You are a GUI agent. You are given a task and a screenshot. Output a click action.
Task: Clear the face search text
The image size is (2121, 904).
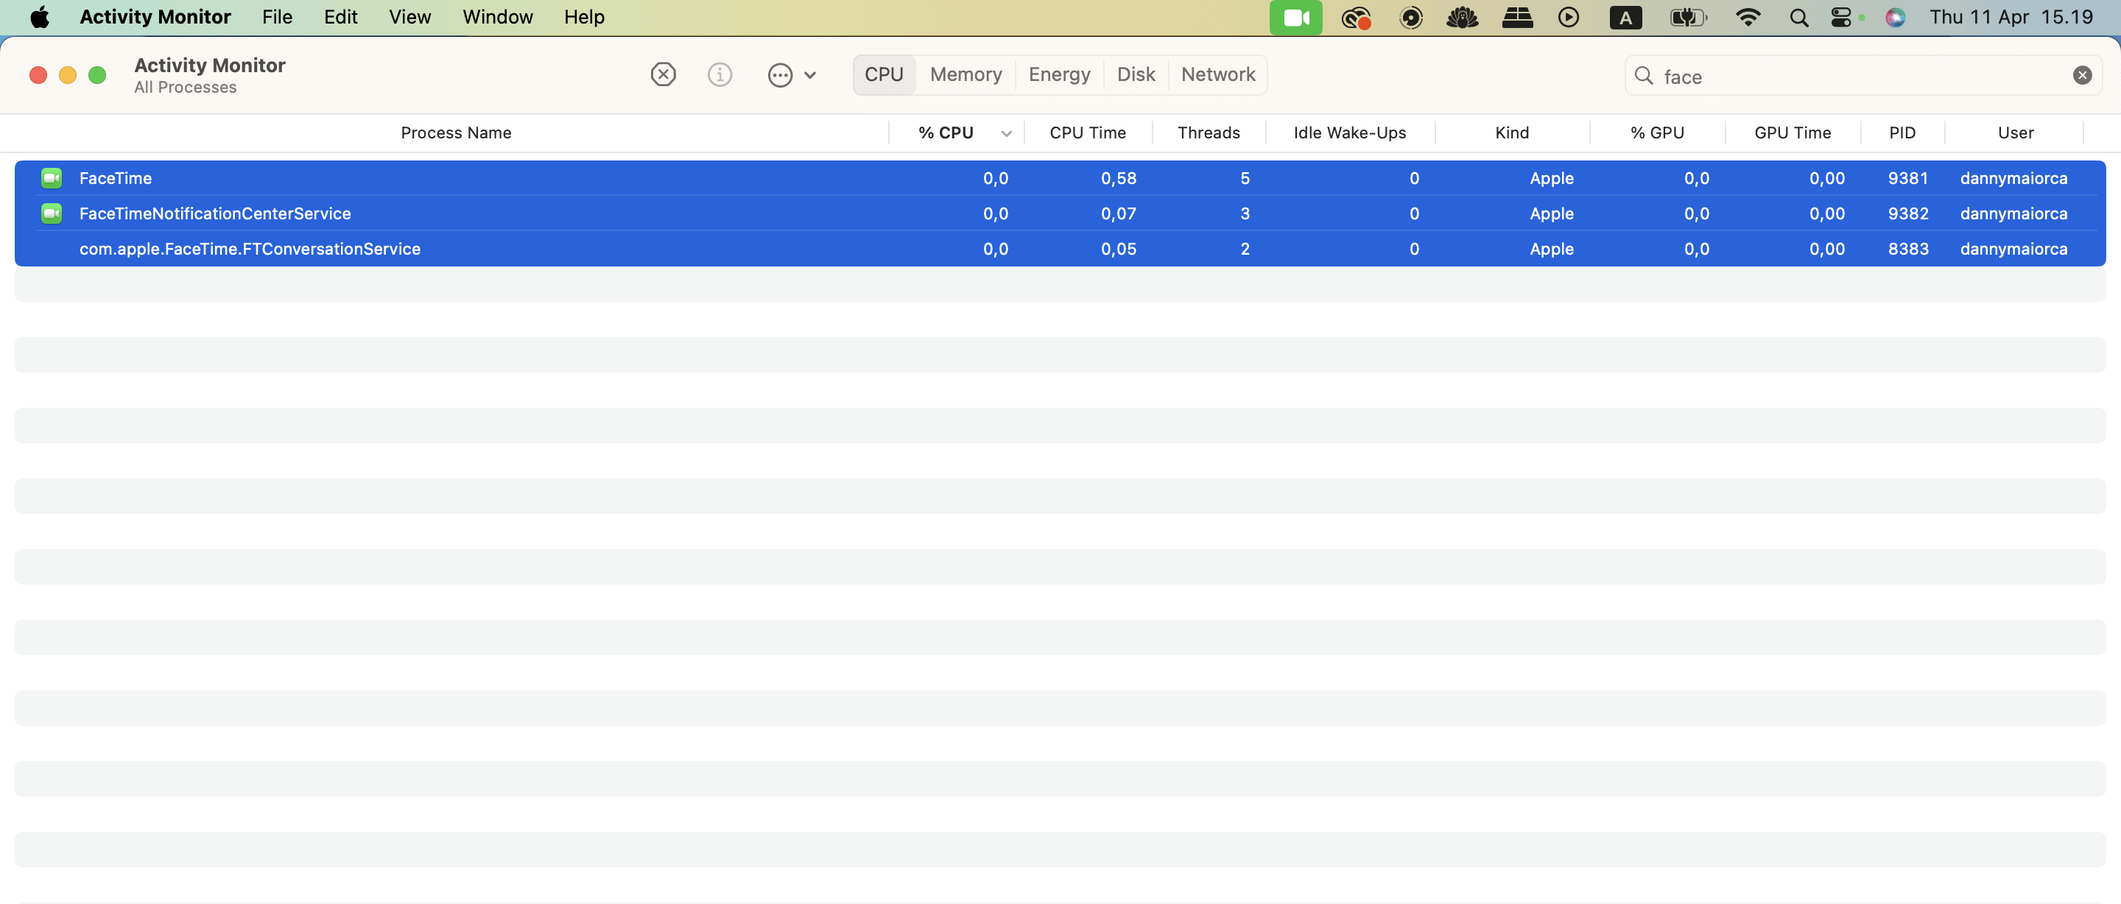click(x=2081, y=76)
